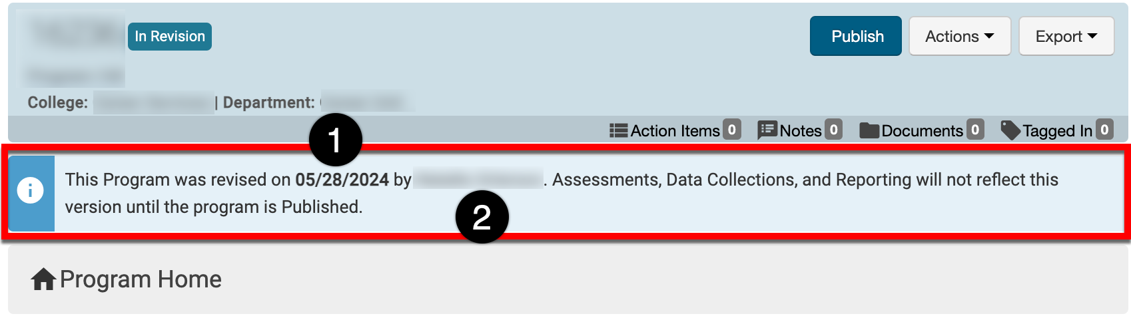The image size is (1131, 318).
Task: Click the info icon in the revision banner
Action: [x=31, y=191]
